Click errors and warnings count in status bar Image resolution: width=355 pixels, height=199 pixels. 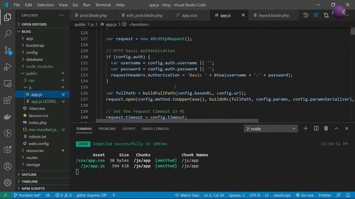pos(63,195)
